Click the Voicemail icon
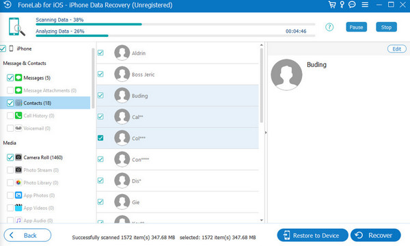 [x=18, y=128]
